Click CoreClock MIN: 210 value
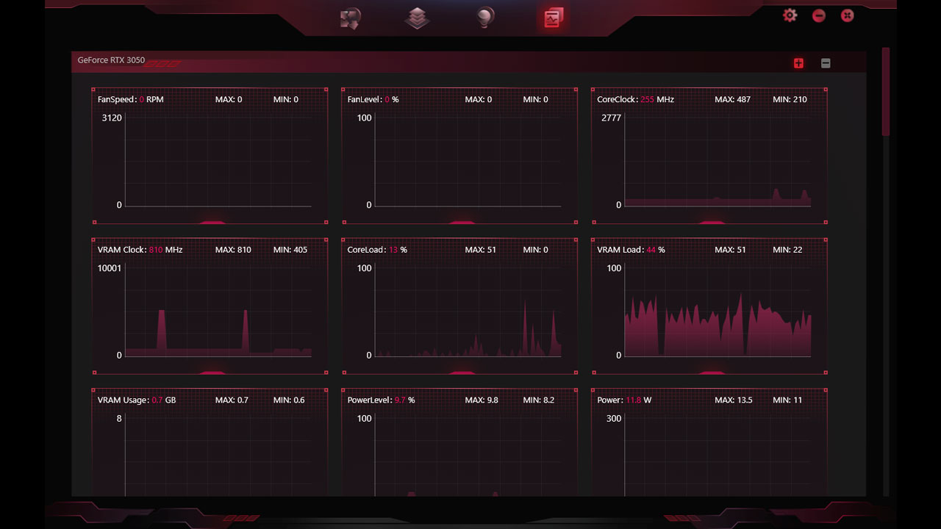Viewport: 941px width, 529px height. (x=790, y=99)
